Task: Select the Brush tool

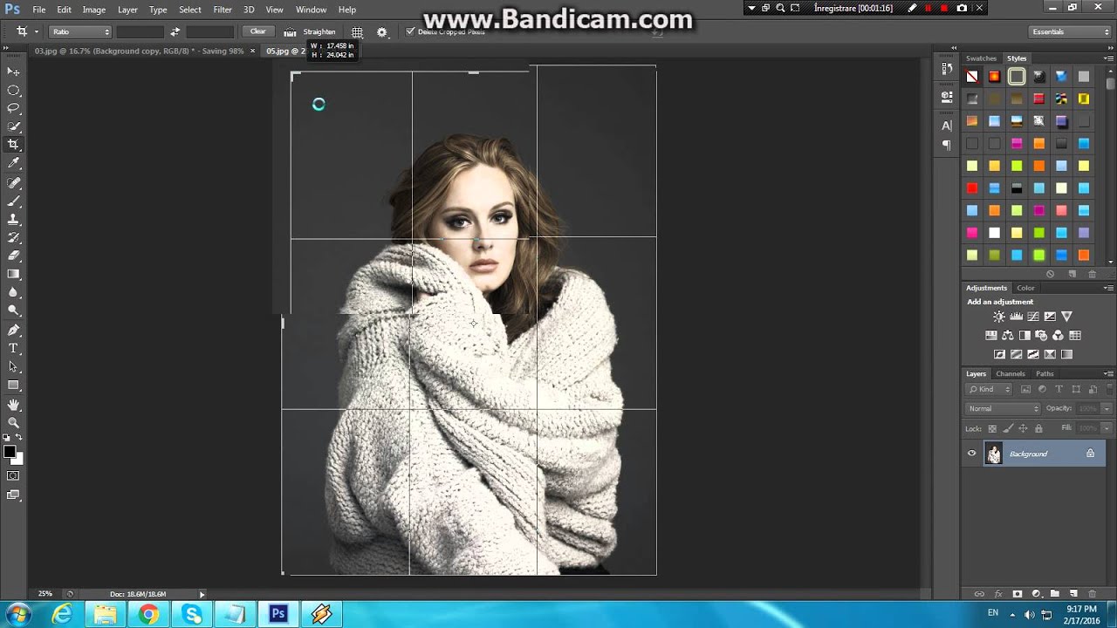Action: point(13,201)
